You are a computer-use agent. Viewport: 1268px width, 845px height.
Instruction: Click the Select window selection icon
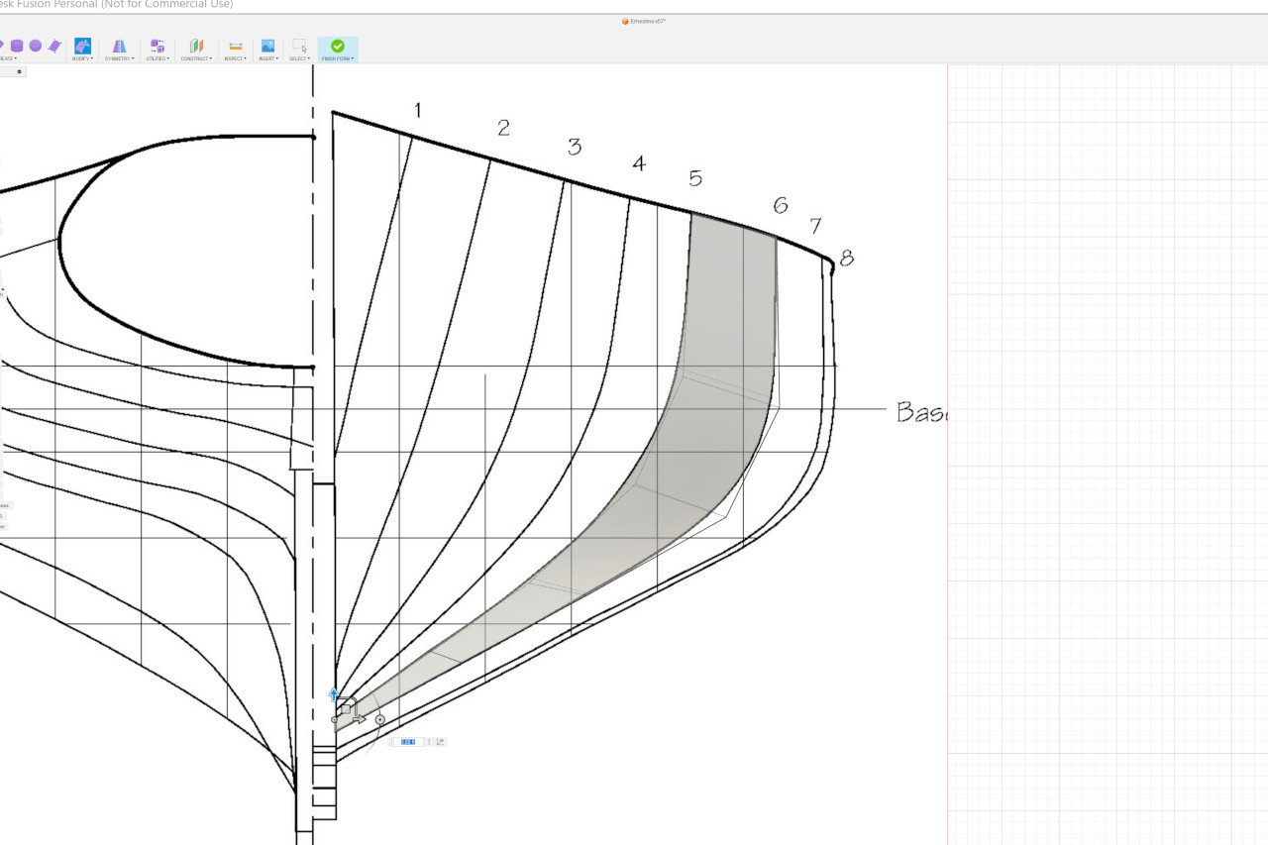pyautogui.click(x=299, y=46)
